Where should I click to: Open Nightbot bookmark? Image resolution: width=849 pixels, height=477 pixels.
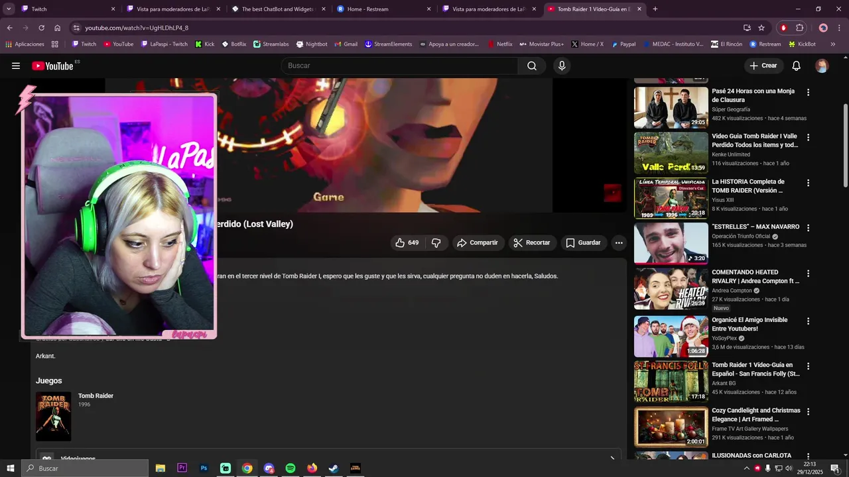click(312, 44)
